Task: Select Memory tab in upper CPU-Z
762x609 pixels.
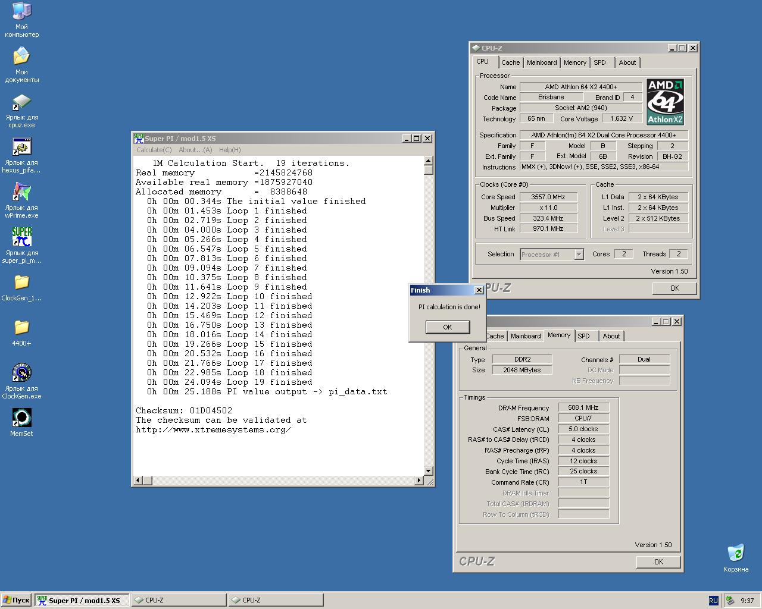Action: 575,62
